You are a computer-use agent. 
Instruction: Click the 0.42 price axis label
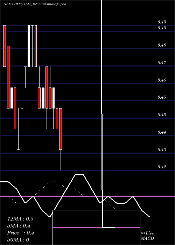tap(162, 167)
